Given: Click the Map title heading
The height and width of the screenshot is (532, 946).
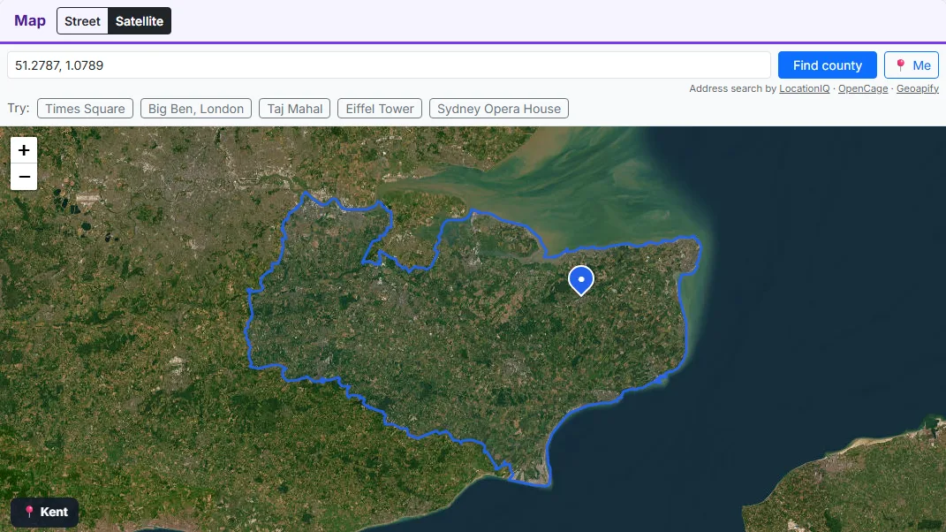Looking at the screenshot, I should pos(30,20).
